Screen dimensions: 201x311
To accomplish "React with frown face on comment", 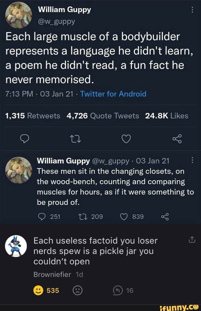I will pos(78,290).
